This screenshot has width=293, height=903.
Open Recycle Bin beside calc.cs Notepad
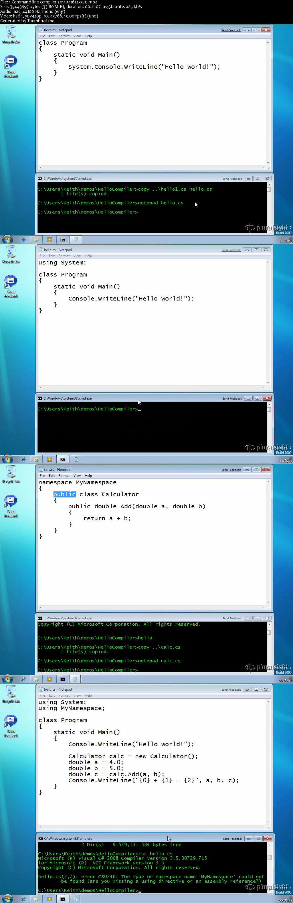11,474
